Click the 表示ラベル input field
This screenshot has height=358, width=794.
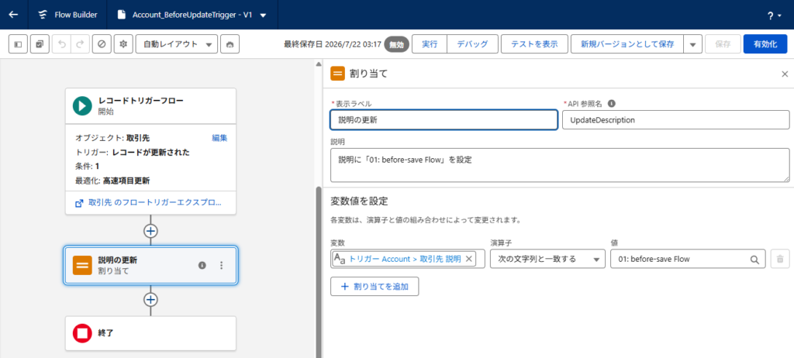(x=444, y=120)
